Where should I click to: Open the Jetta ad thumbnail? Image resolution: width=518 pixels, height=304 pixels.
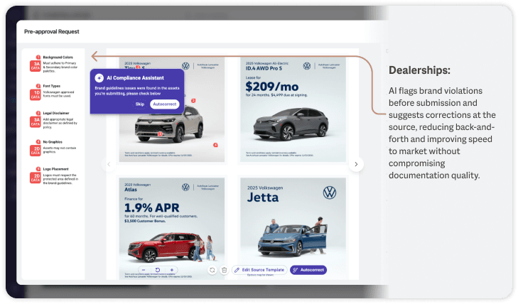293,229
